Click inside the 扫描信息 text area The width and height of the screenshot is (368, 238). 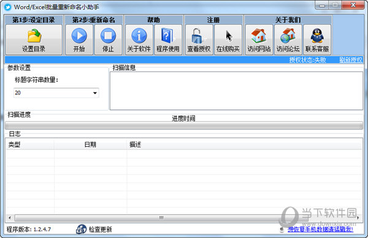pos(236,91)
